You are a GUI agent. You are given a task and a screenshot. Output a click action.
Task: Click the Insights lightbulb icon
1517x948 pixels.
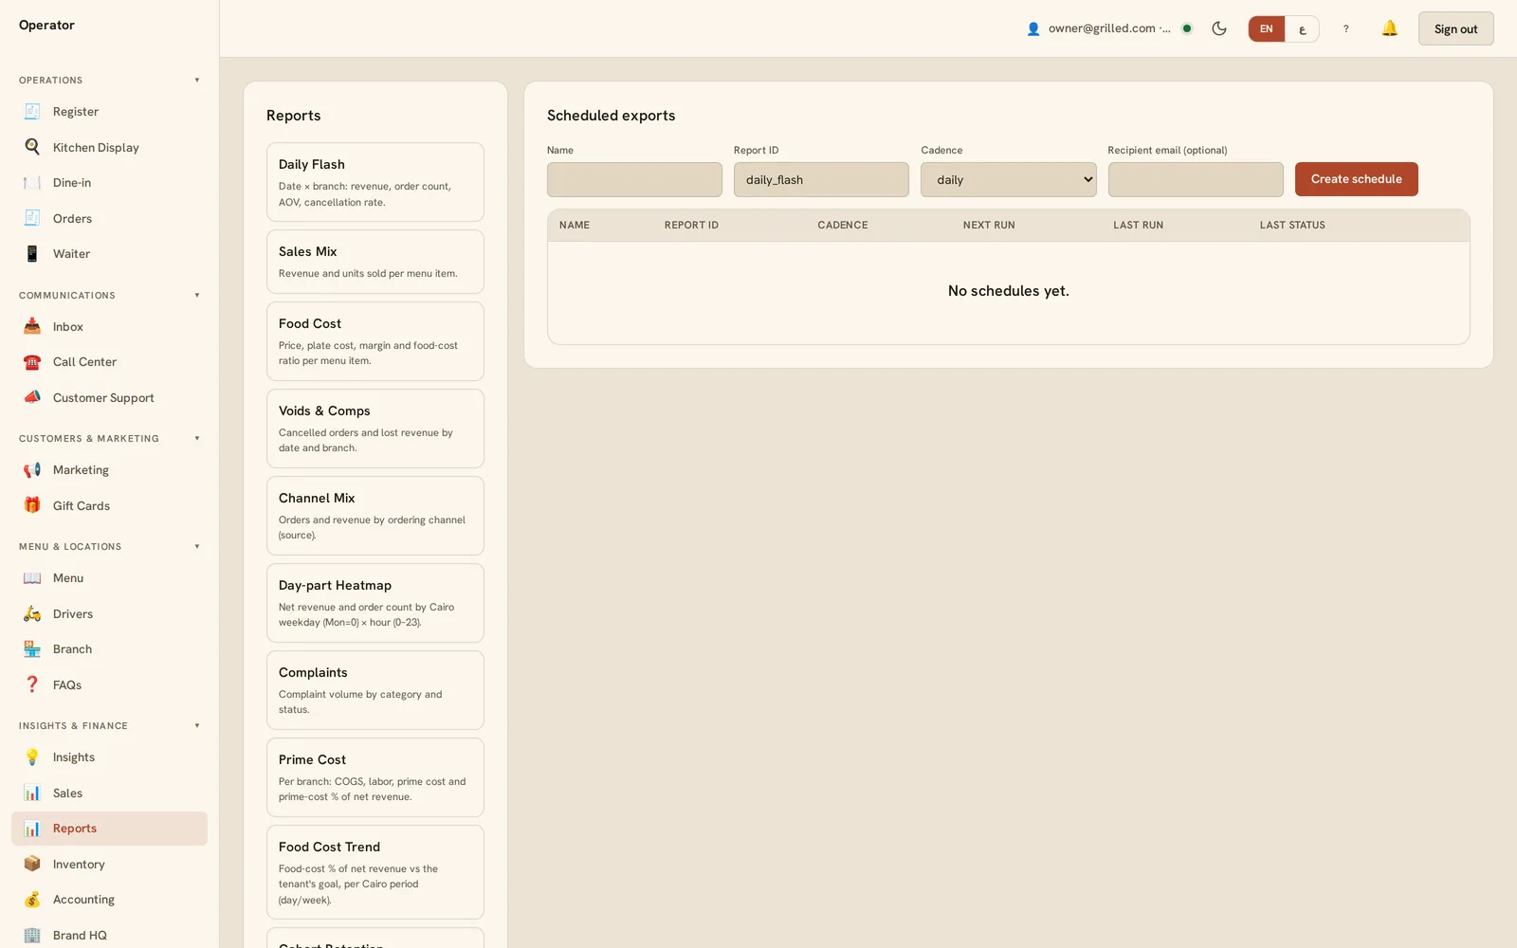coord(32,757)
